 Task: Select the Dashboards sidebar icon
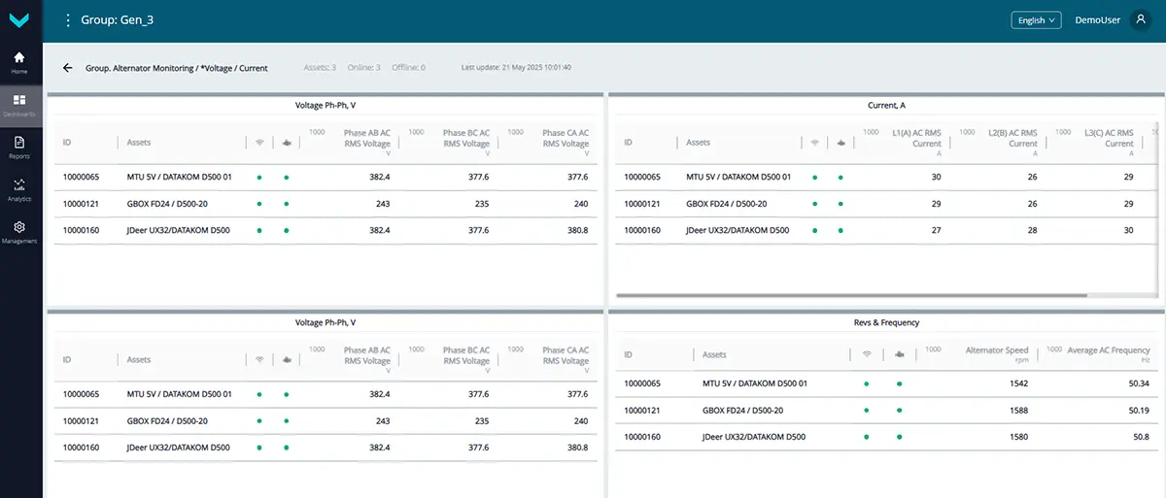(19, 105)
